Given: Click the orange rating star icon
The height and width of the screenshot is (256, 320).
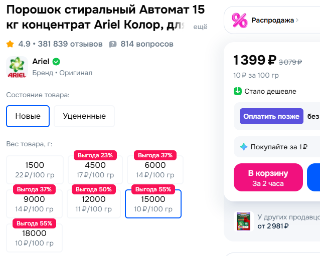Looking at the screenshot, I should 10,44.
